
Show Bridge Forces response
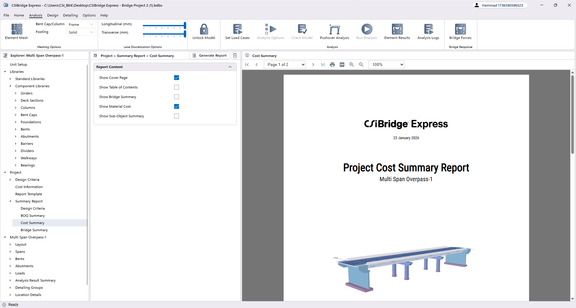click(x=460, y=31)
